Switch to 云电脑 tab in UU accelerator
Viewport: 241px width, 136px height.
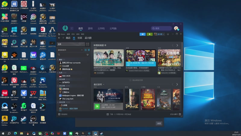coord(113,28)
